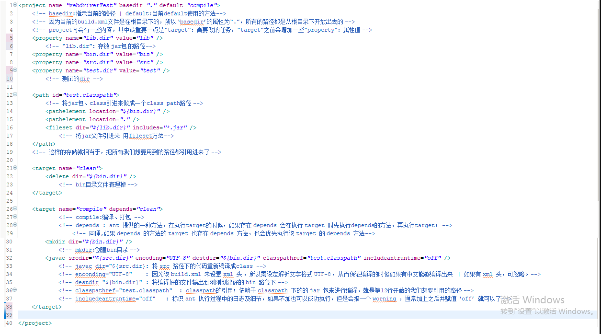The image size is (601, 334).
Task: Collapse the fold marker on line 28
Action: (x=15, y=224)
